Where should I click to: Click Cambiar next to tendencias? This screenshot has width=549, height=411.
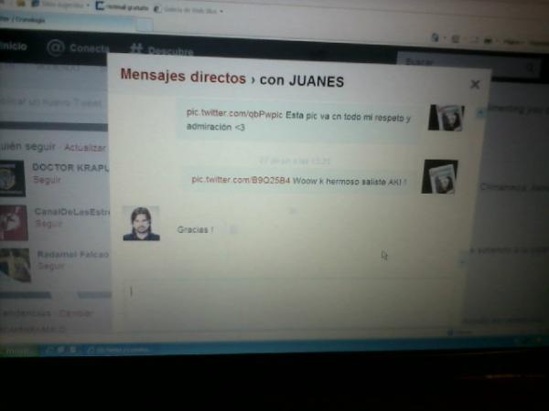point(76,313)
